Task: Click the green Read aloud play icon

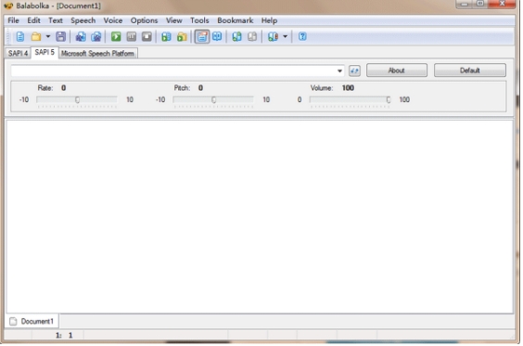Action: pyautogui.click(x=116, y=37)
